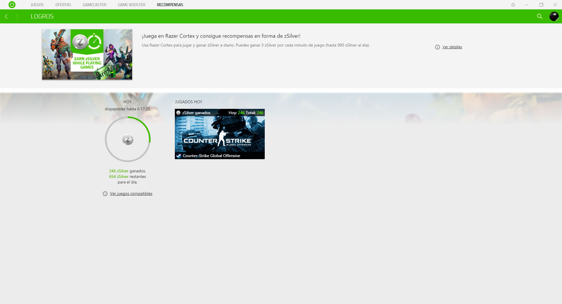562x304 pixels.
Task: Switch to the OFERTAS tab
Action: tap(63, 5)
